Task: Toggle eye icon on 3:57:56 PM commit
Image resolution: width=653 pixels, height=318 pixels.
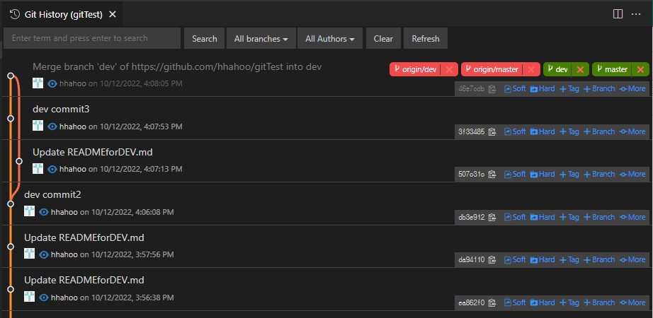Action: coord(44,254)
